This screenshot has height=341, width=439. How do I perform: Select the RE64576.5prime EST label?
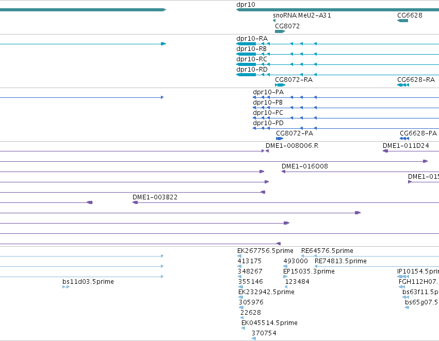click(327, 251)
